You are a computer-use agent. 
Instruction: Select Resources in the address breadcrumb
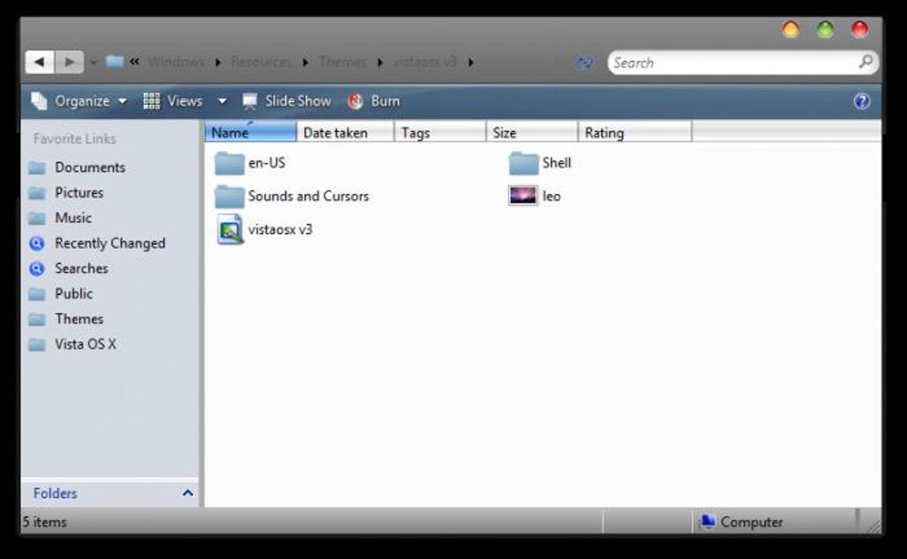pos(261,62)
